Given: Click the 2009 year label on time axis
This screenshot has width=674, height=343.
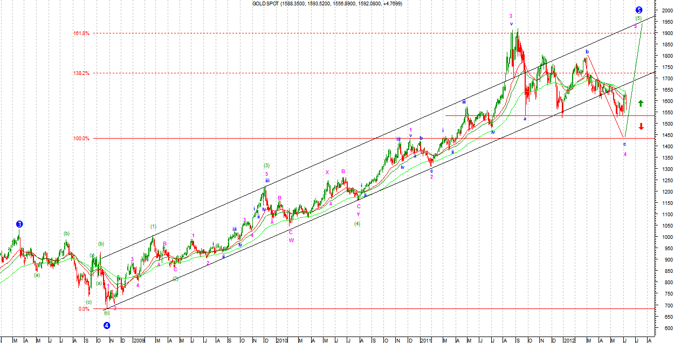Looking at the screenshot, I should click(139, 340).
